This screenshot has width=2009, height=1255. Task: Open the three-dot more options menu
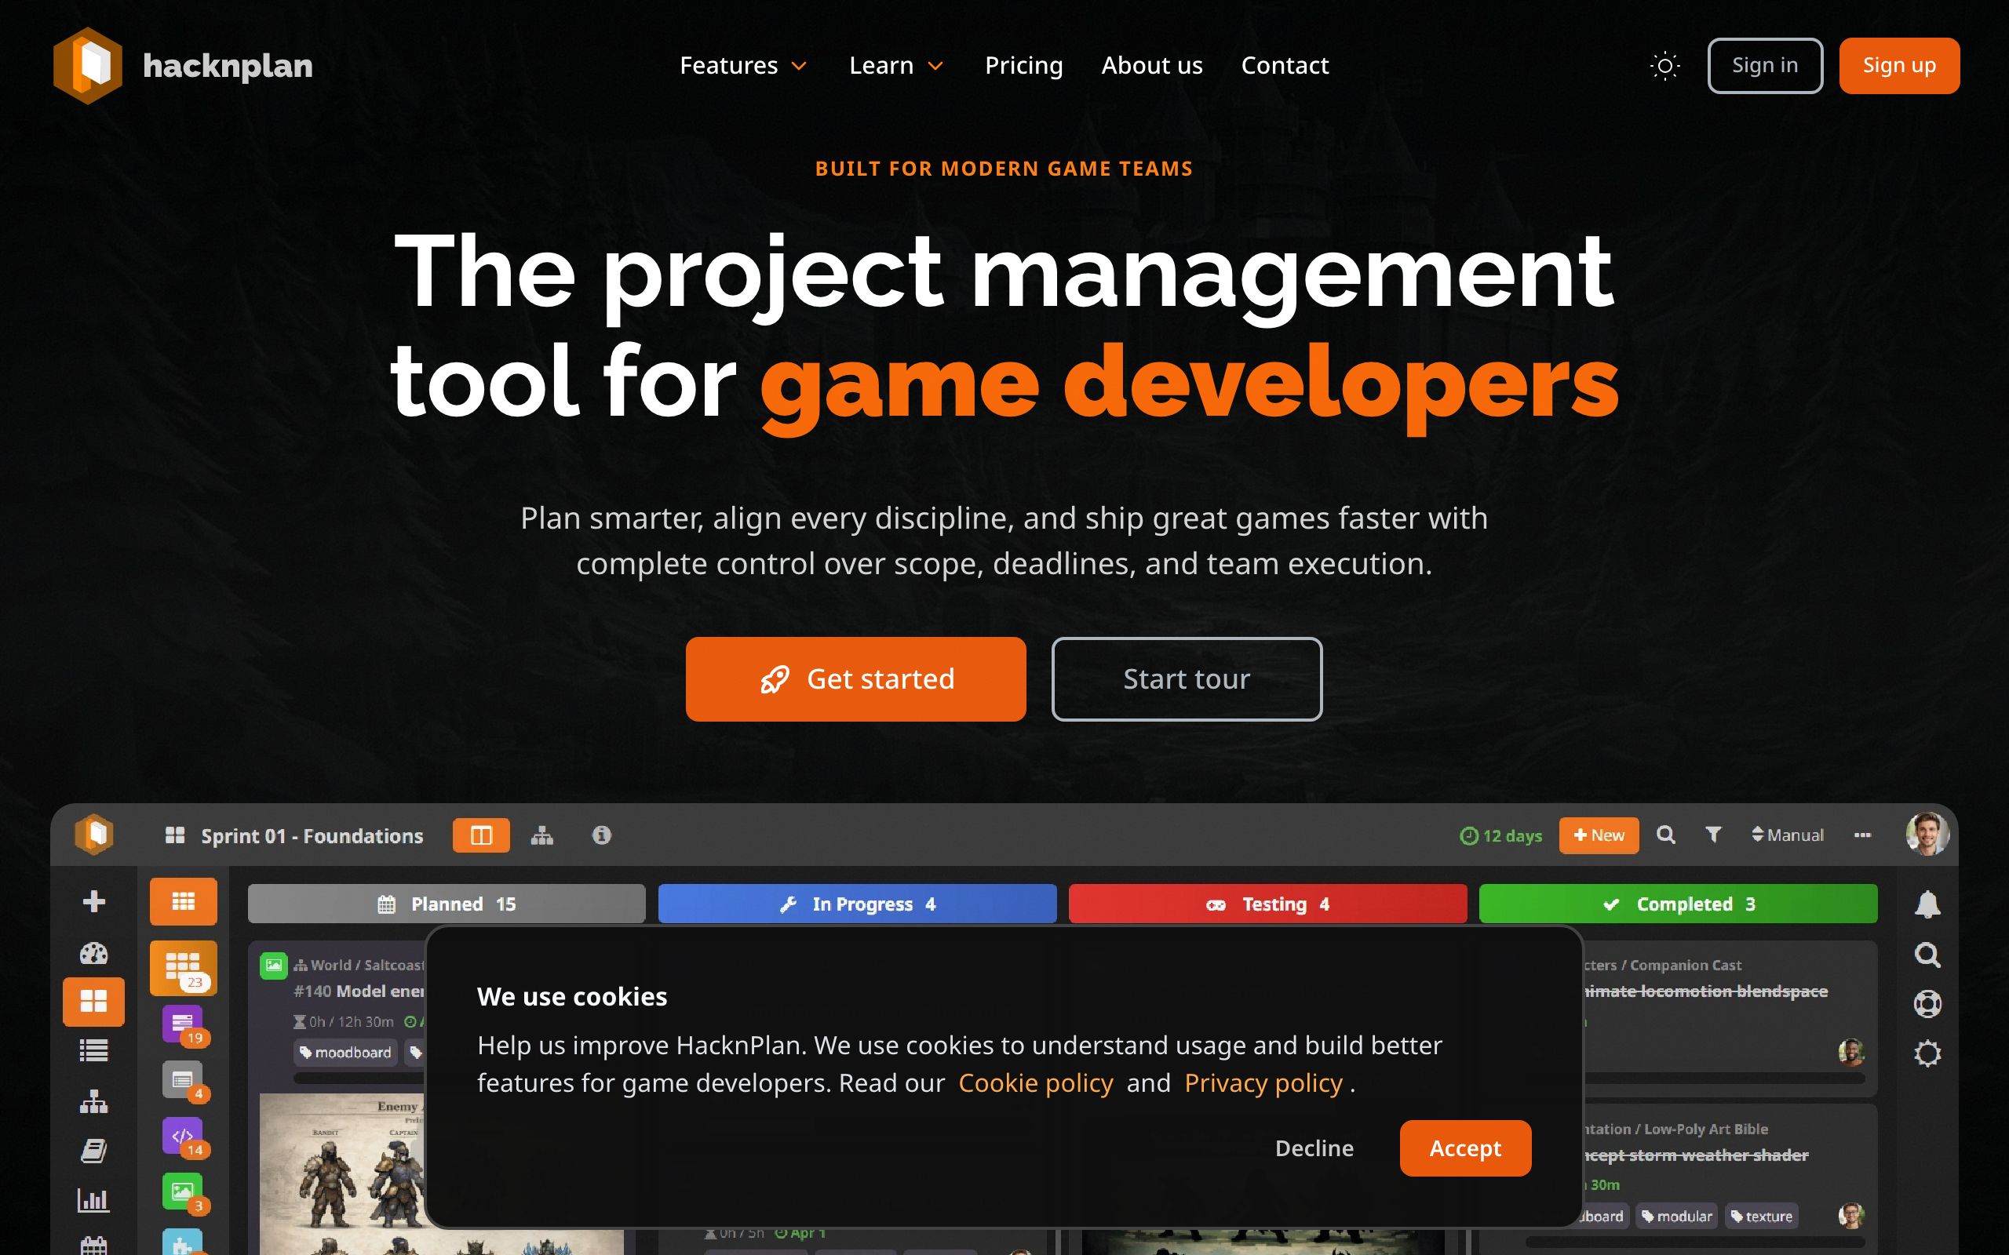(x=1862, y=835)
